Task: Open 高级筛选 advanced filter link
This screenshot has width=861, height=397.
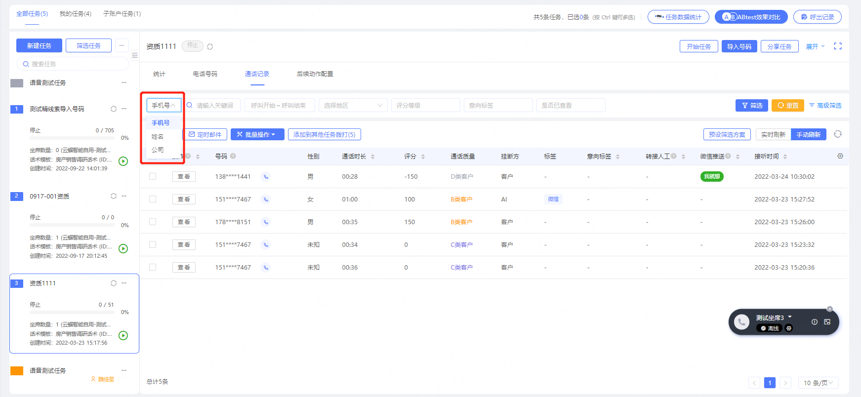Action: (825, 106)
